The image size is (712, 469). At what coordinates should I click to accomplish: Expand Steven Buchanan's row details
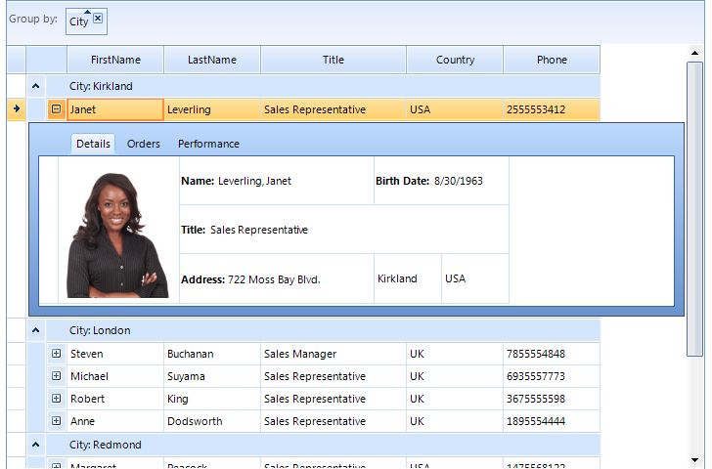(56, 354)
